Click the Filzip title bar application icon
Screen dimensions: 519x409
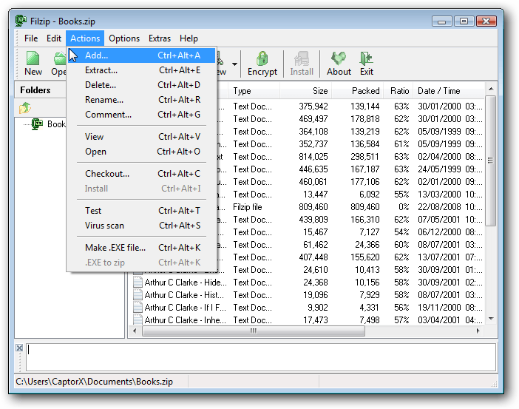pyautogui.click(x=21, y=21)
